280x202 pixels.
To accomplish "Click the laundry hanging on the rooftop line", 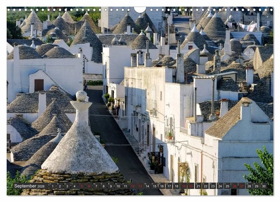I will [x=248, y=27].
